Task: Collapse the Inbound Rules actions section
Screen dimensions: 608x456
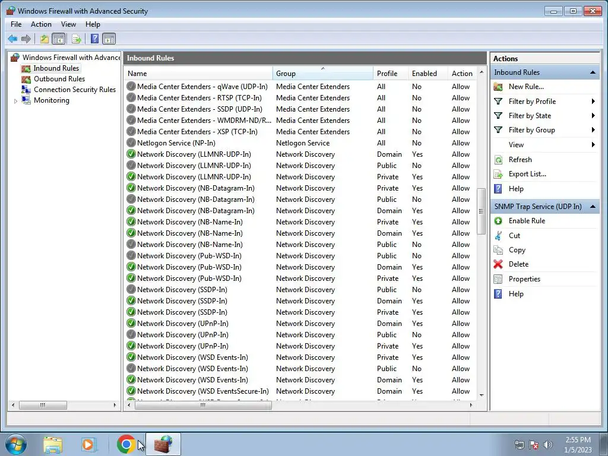Action: click(593, 72)
